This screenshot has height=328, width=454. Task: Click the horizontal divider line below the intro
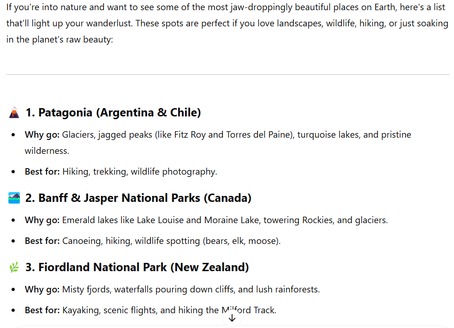pos(227,75)
